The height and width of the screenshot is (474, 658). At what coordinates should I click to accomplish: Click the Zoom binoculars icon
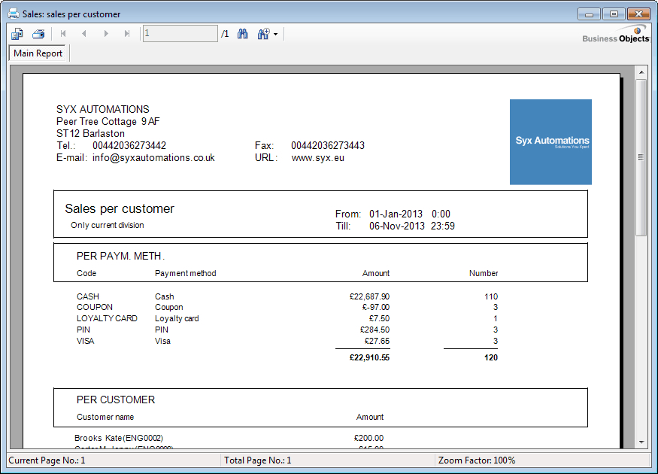pyautogui.click(x=263, y=34)
